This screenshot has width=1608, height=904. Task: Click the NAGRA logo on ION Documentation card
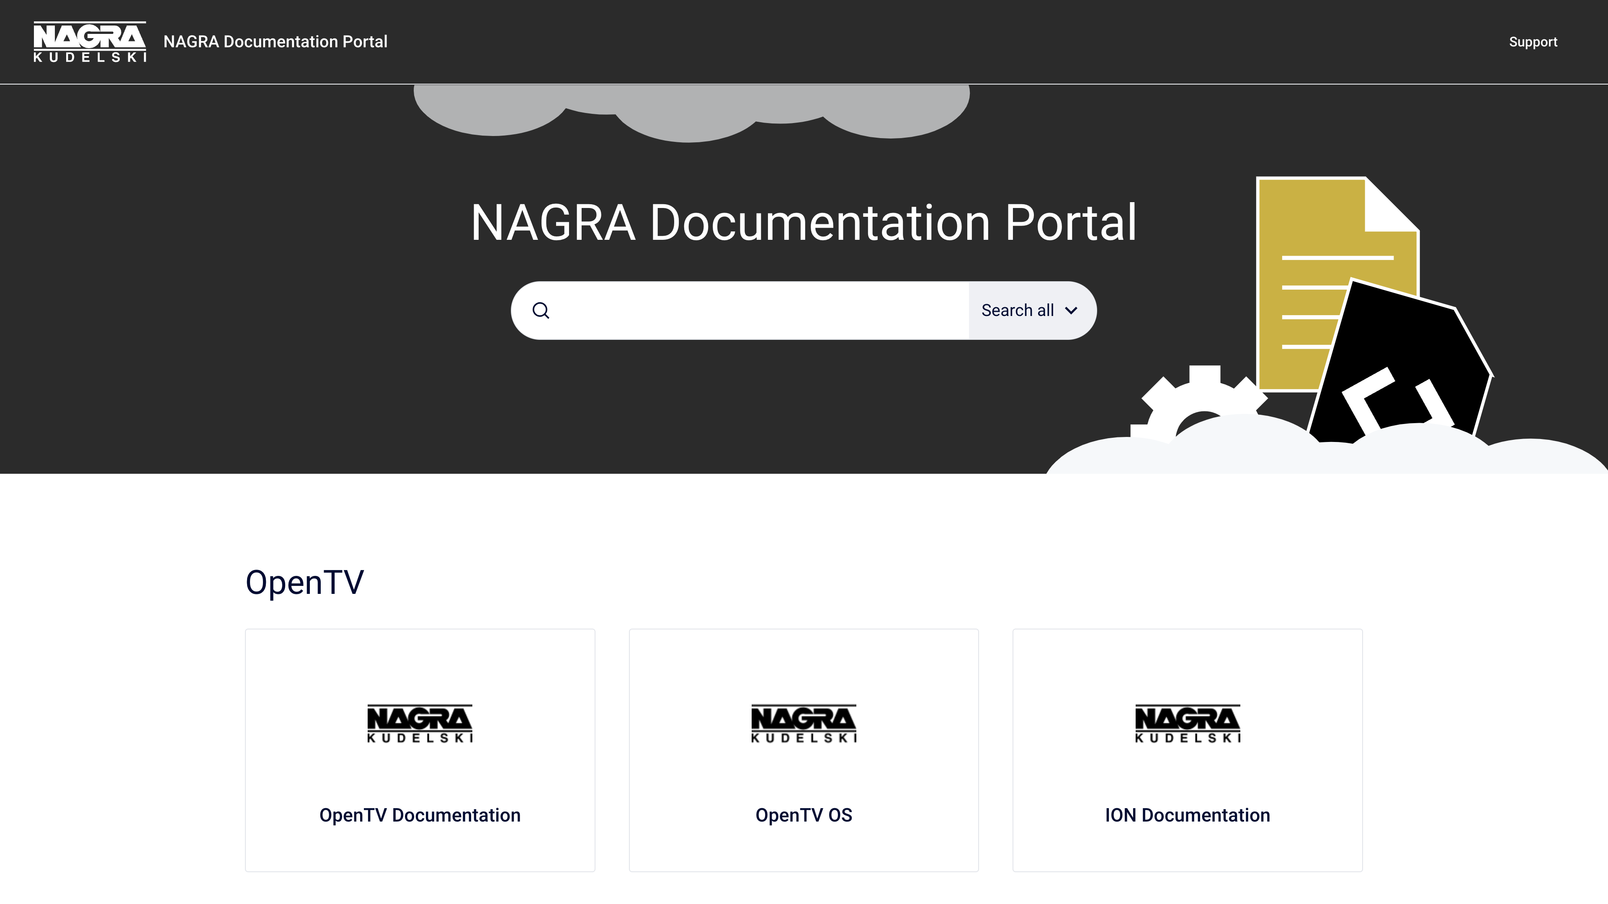click(x=1187, y=724)
